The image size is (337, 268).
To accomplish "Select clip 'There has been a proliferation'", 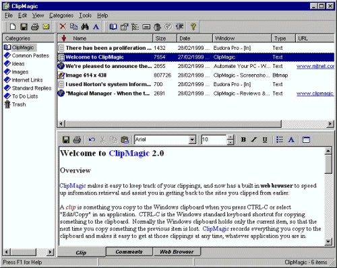I will [x=195, y=48].
